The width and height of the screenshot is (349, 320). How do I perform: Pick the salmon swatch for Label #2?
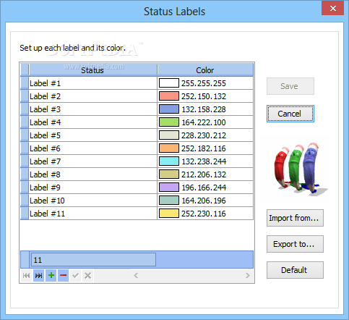(169, 96)
